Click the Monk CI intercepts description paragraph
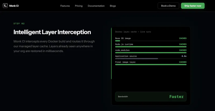Viewport: 215px width, 111px height. [54, 46]
